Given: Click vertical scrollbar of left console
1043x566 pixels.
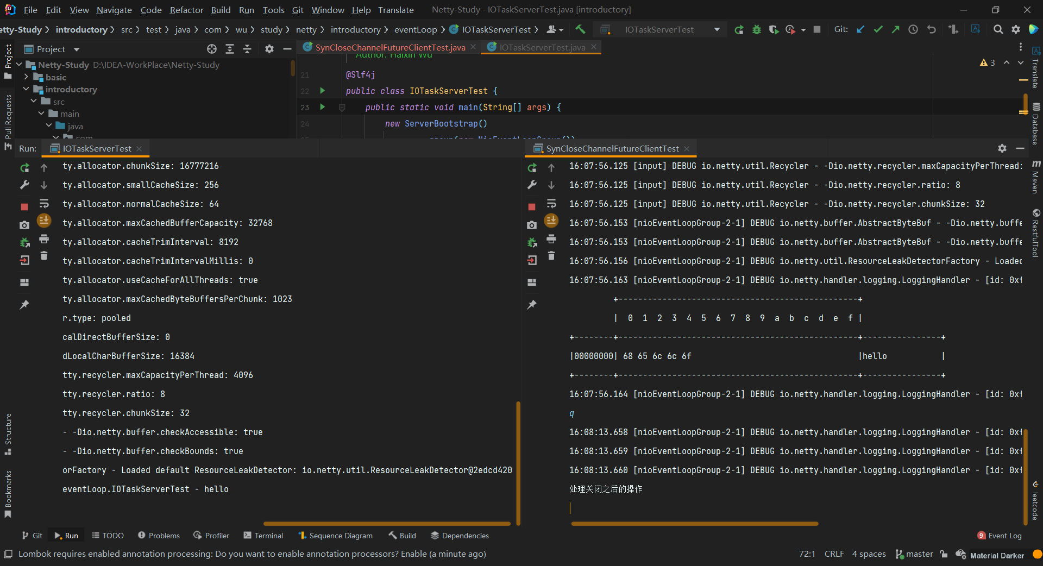Looking at the screenshot, I should point(518,463).
